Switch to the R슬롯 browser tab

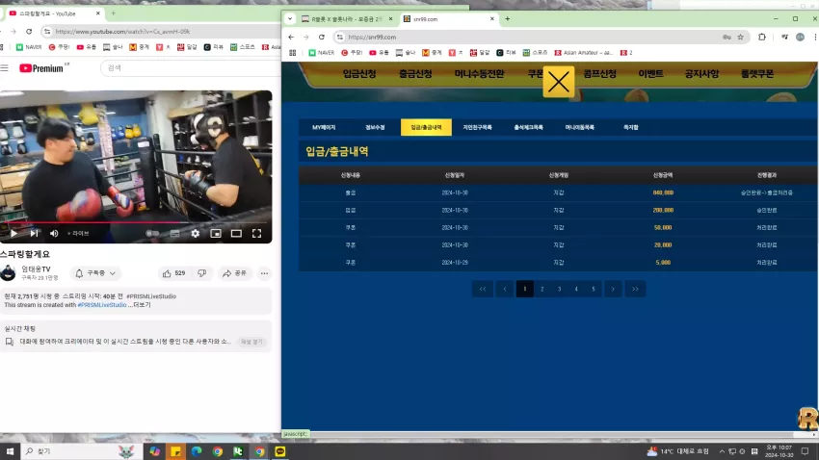coord(347,19)
